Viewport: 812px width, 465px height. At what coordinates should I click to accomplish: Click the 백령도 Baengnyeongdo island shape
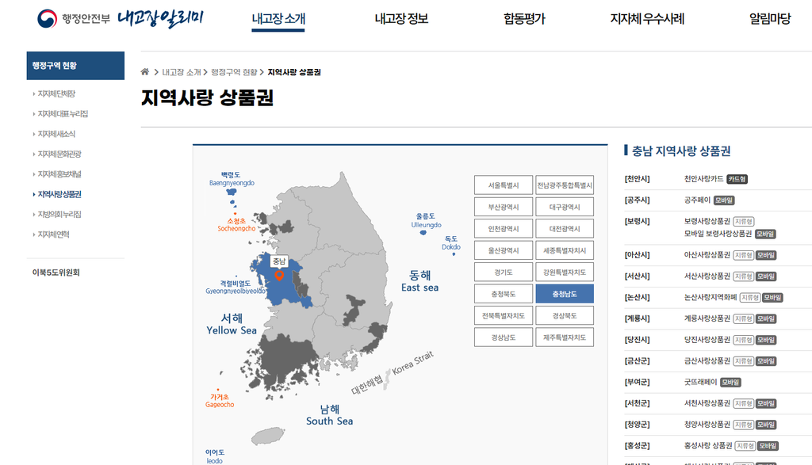pos(232,192)
